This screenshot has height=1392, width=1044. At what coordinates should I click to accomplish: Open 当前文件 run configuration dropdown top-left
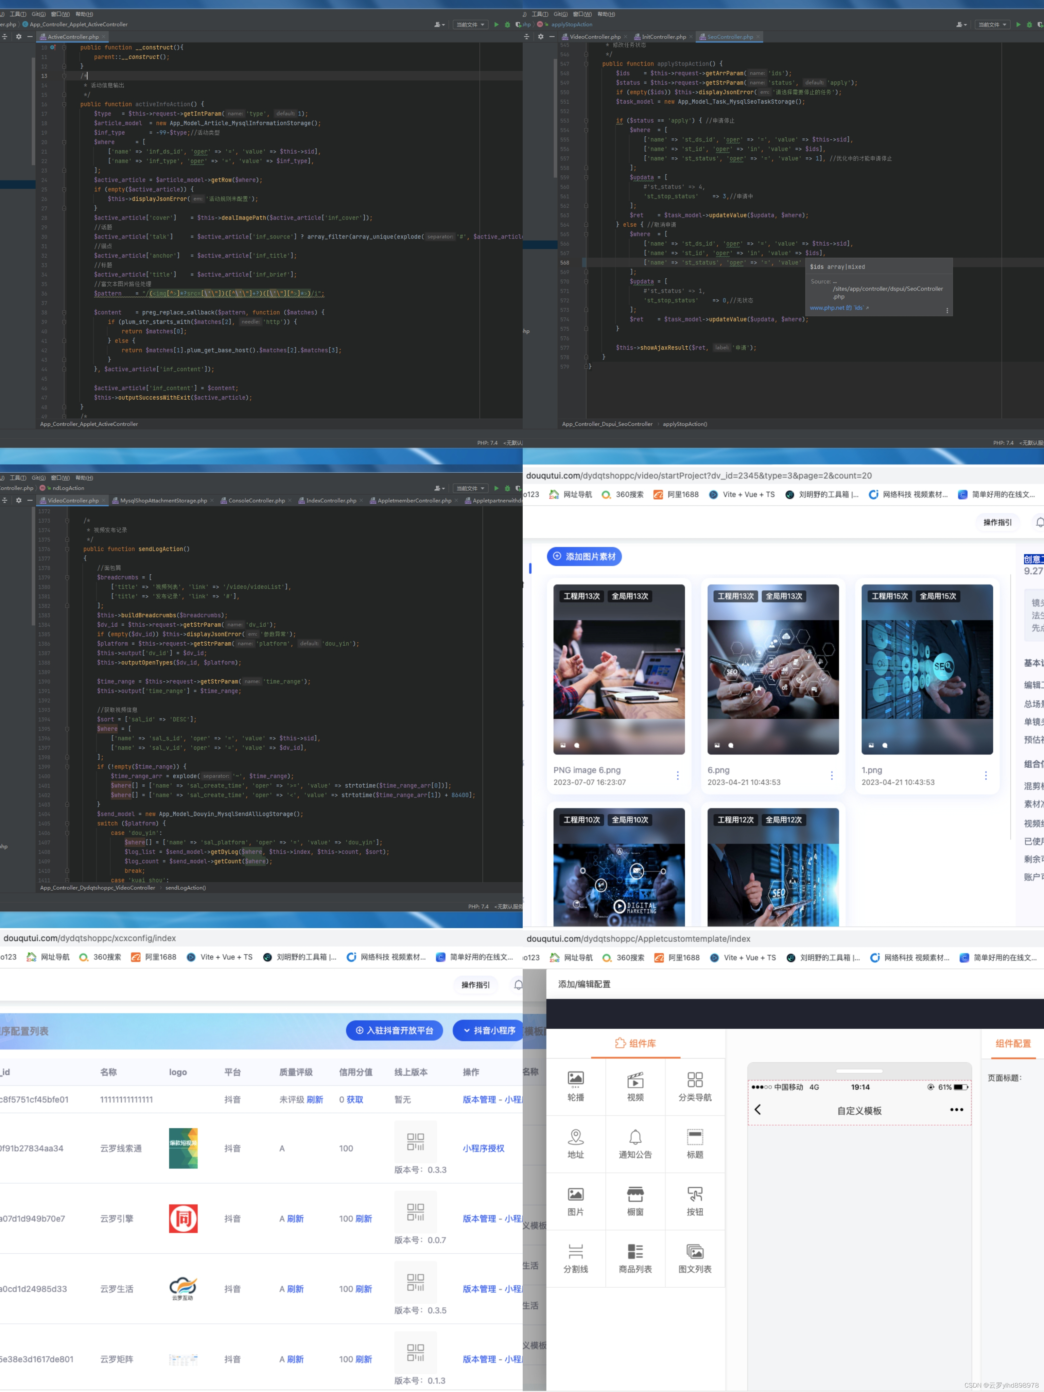tap(471, 24)
